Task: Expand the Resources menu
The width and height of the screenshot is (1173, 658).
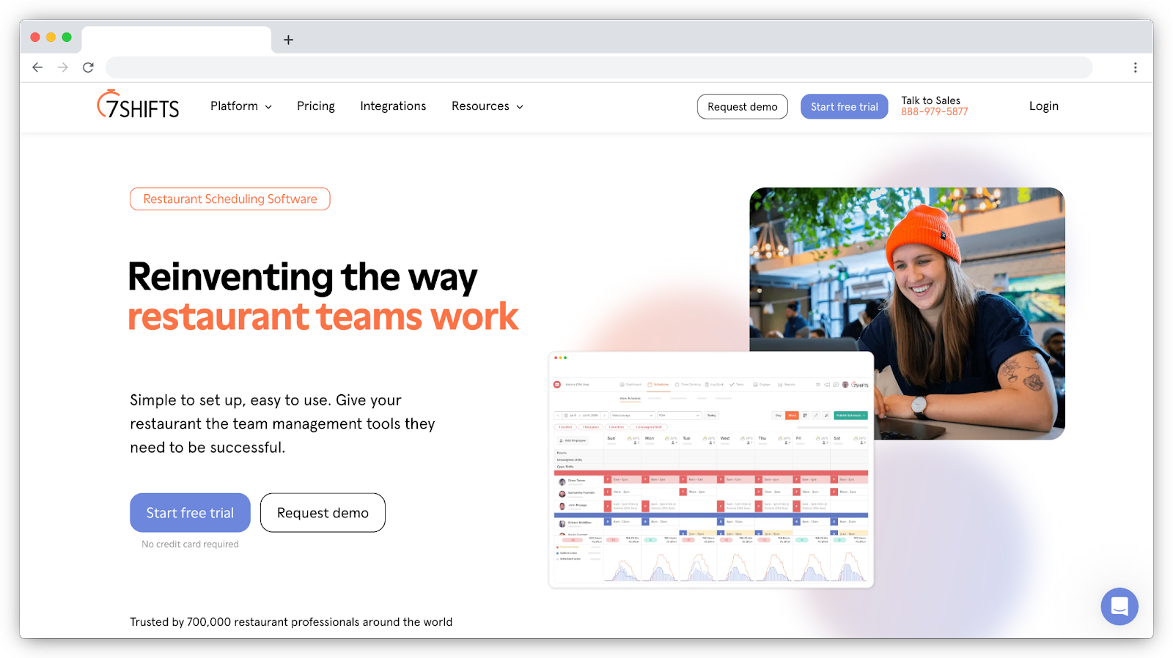Action: 488,106
